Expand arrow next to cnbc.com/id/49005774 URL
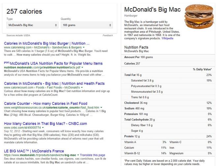 [x=34, y=127]
